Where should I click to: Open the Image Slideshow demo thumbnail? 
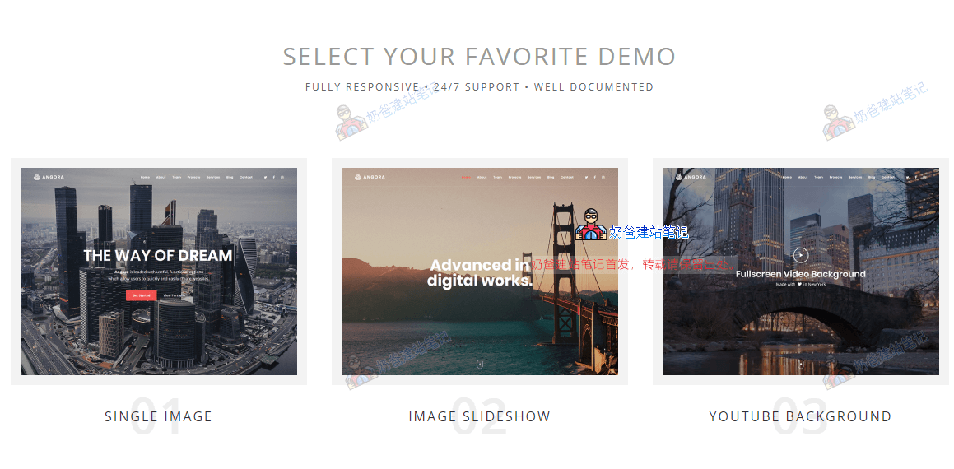[x=479, y=272]
